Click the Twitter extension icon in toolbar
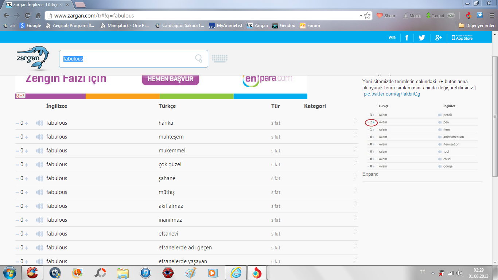Viewport: 498px width, 280px height. (480, 15)
